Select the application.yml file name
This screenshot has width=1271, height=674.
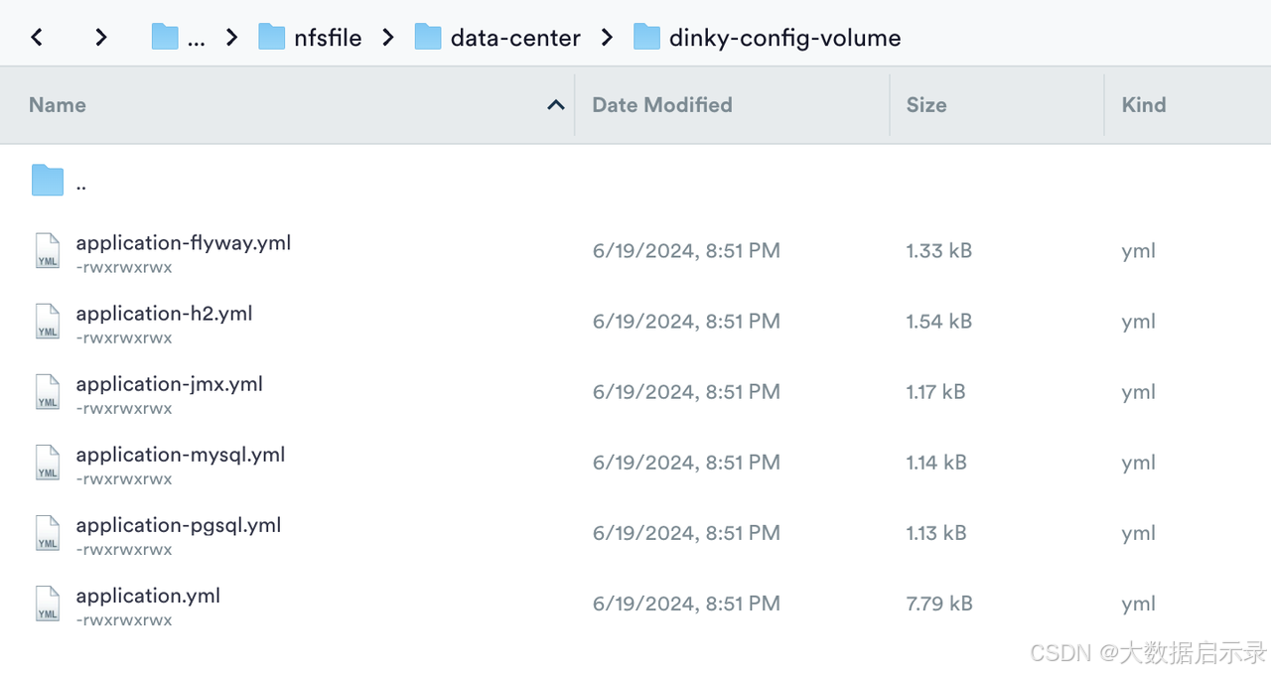click(x=148, y=596)
